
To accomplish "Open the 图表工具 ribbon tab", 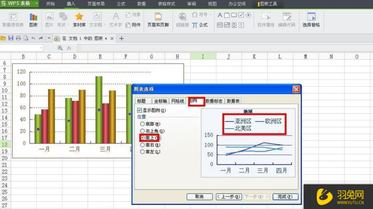I will 267,4.
